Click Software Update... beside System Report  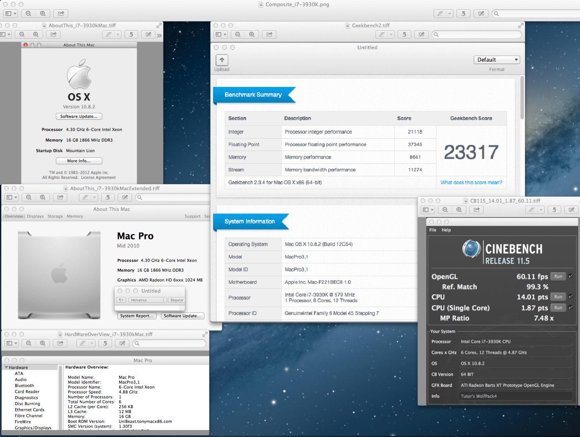(x=183, y=316)
